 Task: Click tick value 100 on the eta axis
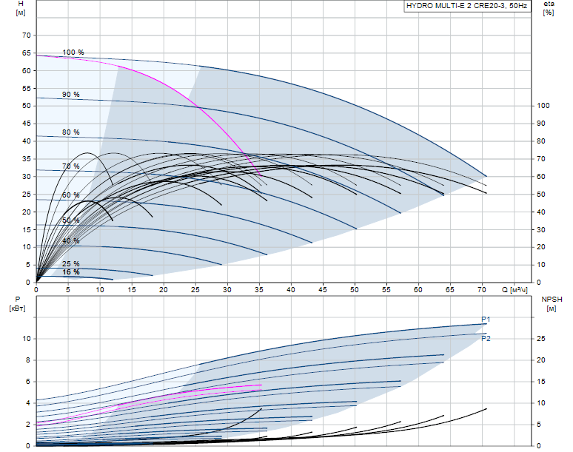coord(543,106)
